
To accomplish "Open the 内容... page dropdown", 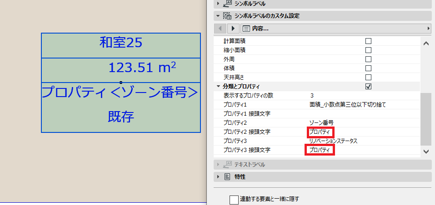I will [336, 28].
